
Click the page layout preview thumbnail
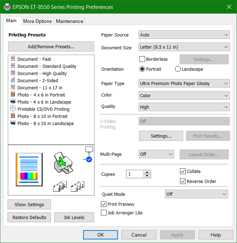pos(29,169)
